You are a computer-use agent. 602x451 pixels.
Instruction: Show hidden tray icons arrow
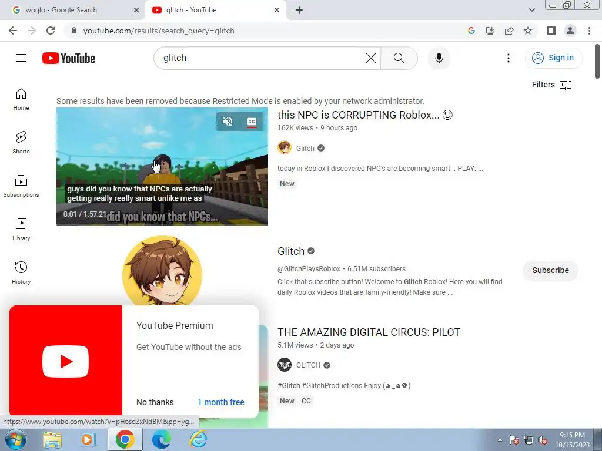(x=500, y=440)
